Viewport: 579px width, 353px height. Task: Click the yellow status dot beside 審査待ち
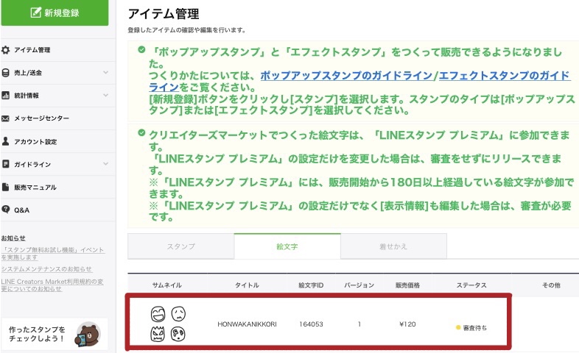pyautogui.click(x=458, y=327)
